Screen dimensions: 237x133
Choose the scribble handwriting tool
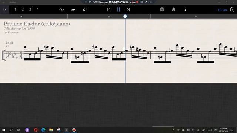[x=73, y=10]
